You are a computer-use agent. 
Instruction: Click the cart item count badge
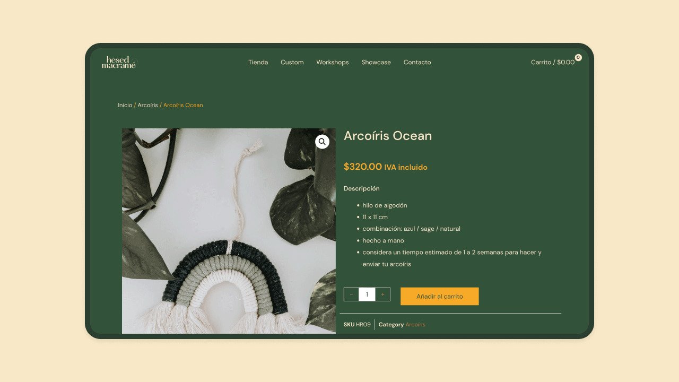(x=578, y=57)
